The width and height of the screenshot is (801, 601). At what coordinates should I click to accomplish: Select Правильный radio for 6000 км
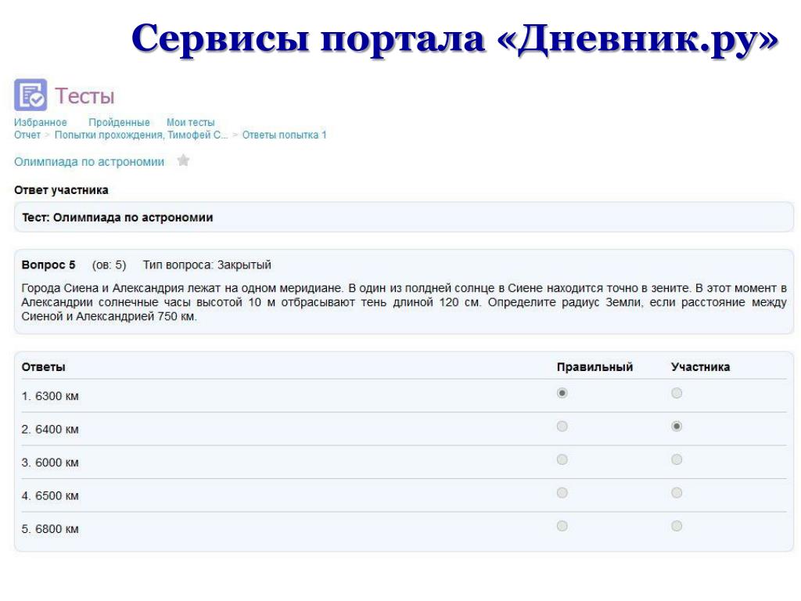point(562,459)
